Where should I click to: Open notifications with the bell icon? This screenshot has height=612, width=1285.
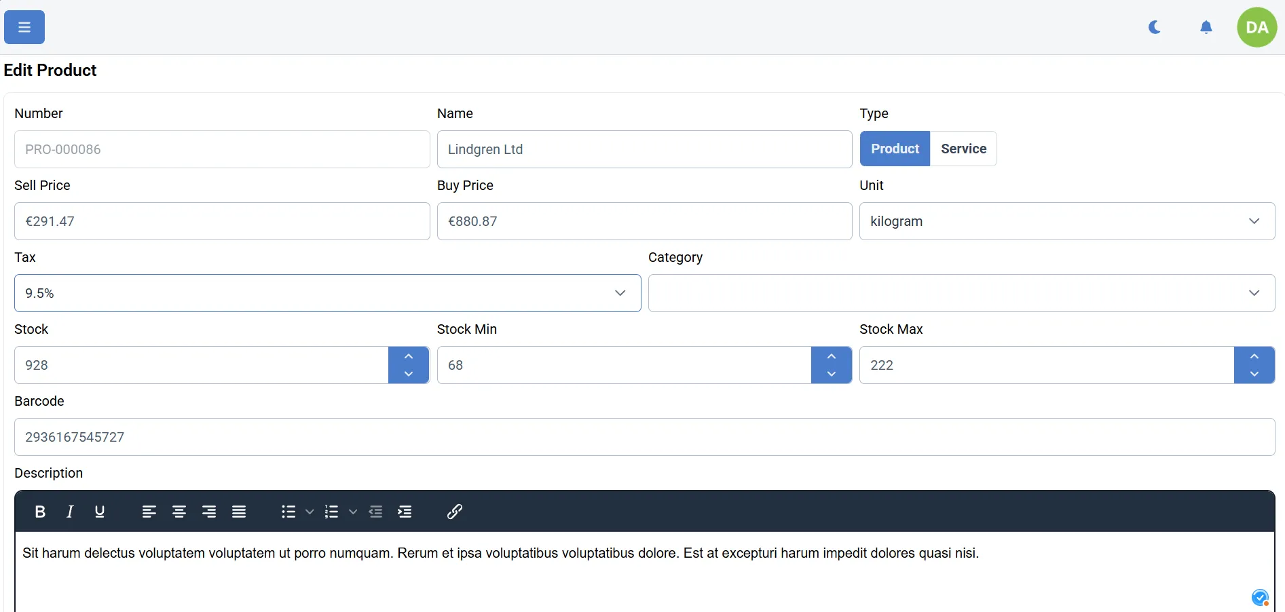click(1207, 27)
